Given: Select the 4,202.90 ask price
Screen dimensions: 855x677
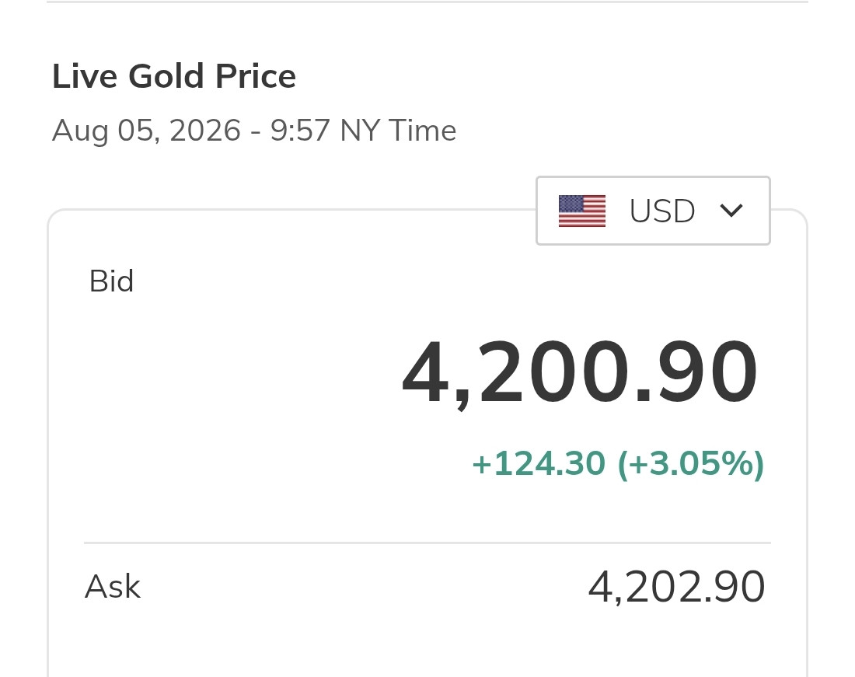Looking at the screenshot, I should (x=676, y=587).
